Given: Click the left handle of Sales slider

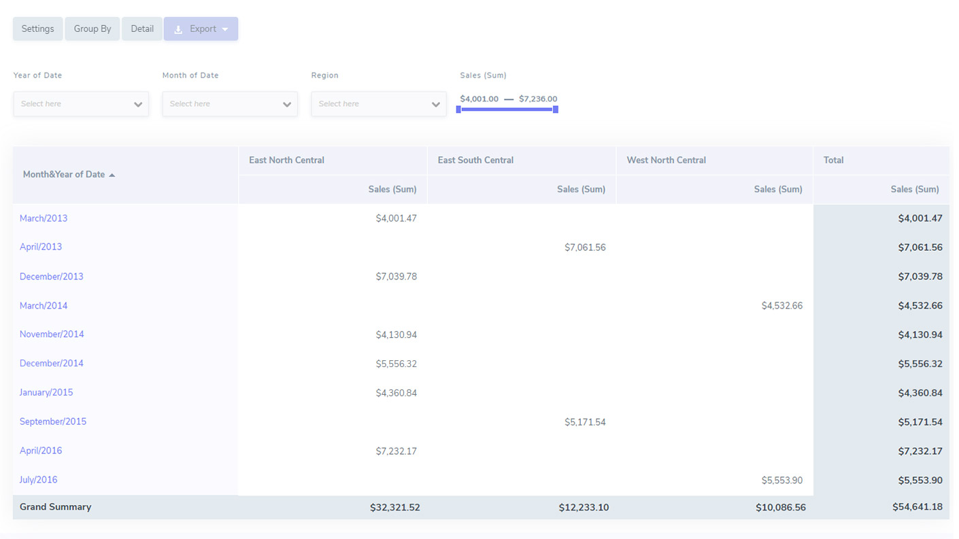Looking at the screenshot, I should (458, 109).
